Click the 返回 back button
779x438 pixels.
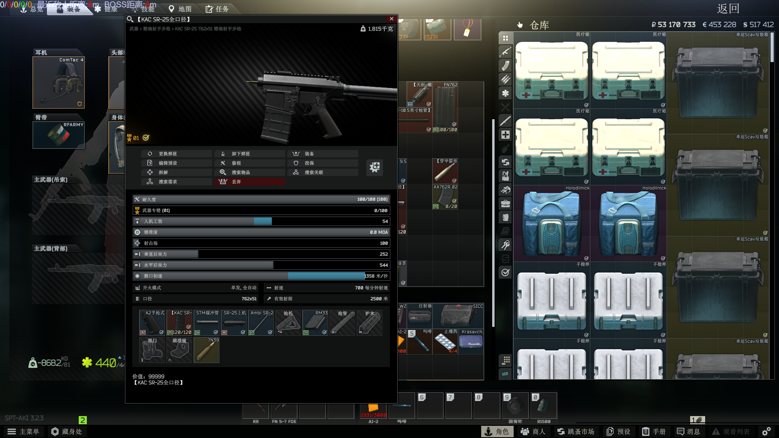pyautogui.click(x=728, y=9)
